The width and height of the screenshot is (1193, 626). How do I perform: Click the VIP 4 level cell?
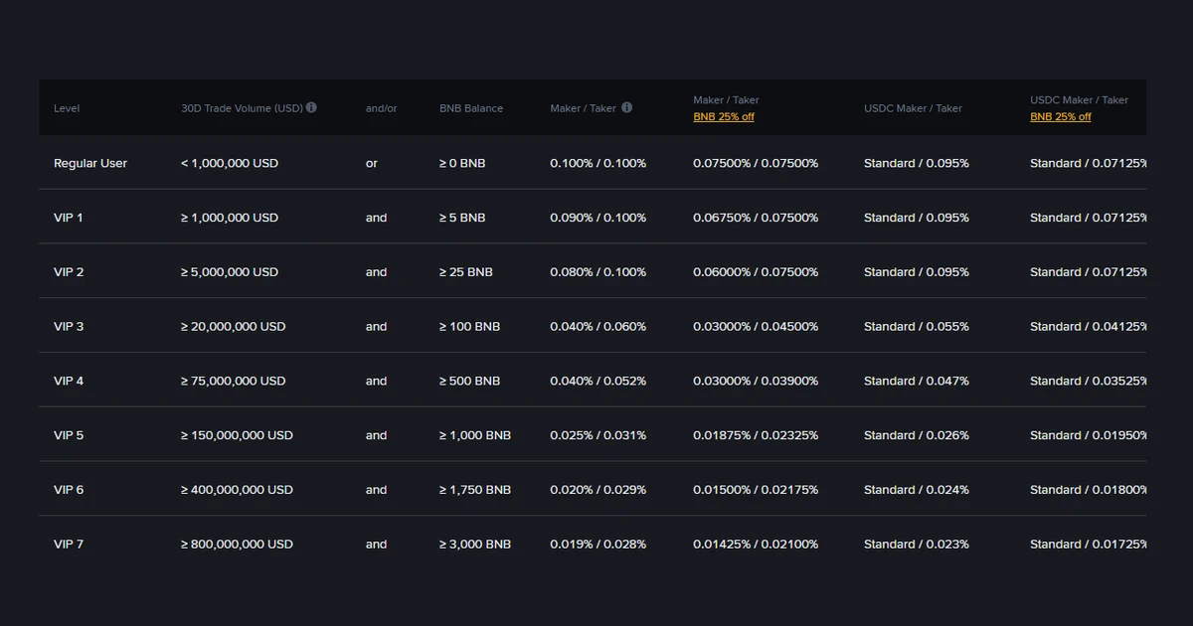[69, 382]
